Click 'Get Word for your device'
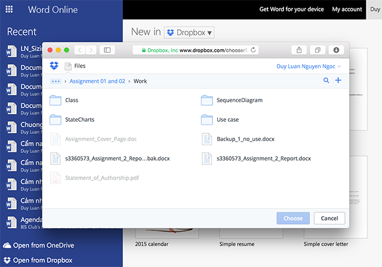 [x=291, y=10]
